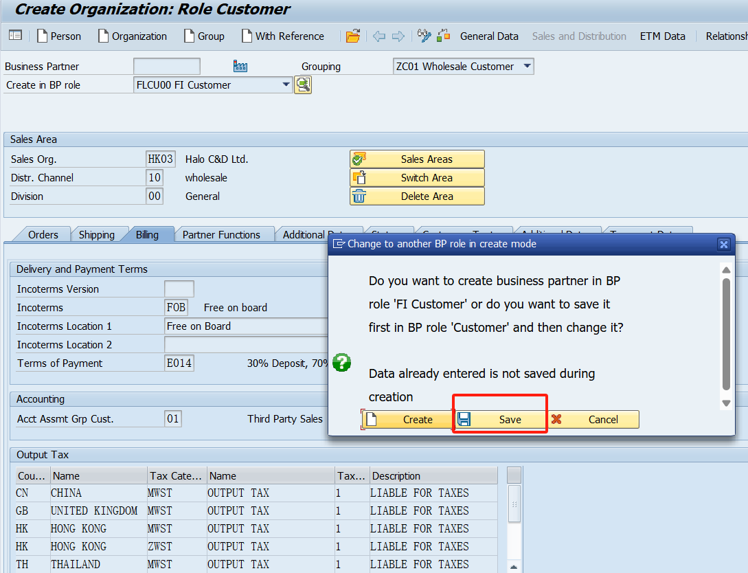
Task: Open the Grouping dropdown ZC01 Wholesale Customer
Action: [x=527, y=67]
